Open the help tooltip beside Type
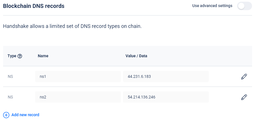Screen dimensions: 256x119 [20, 56]
